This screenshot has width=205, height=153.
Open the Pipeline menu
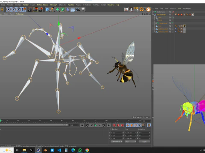pos(71,5)
